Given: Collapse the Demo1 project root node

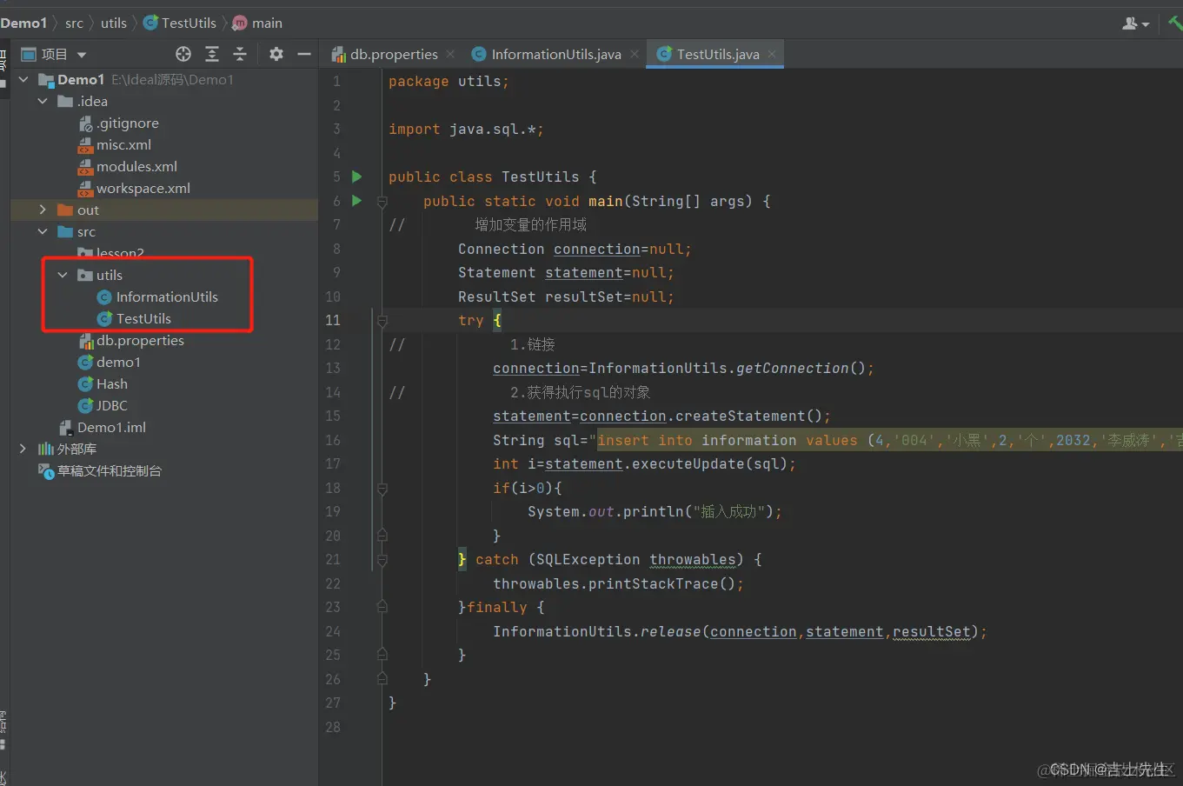Looking at the screenshot, I should pyautogui.click(x=23, y=79).
